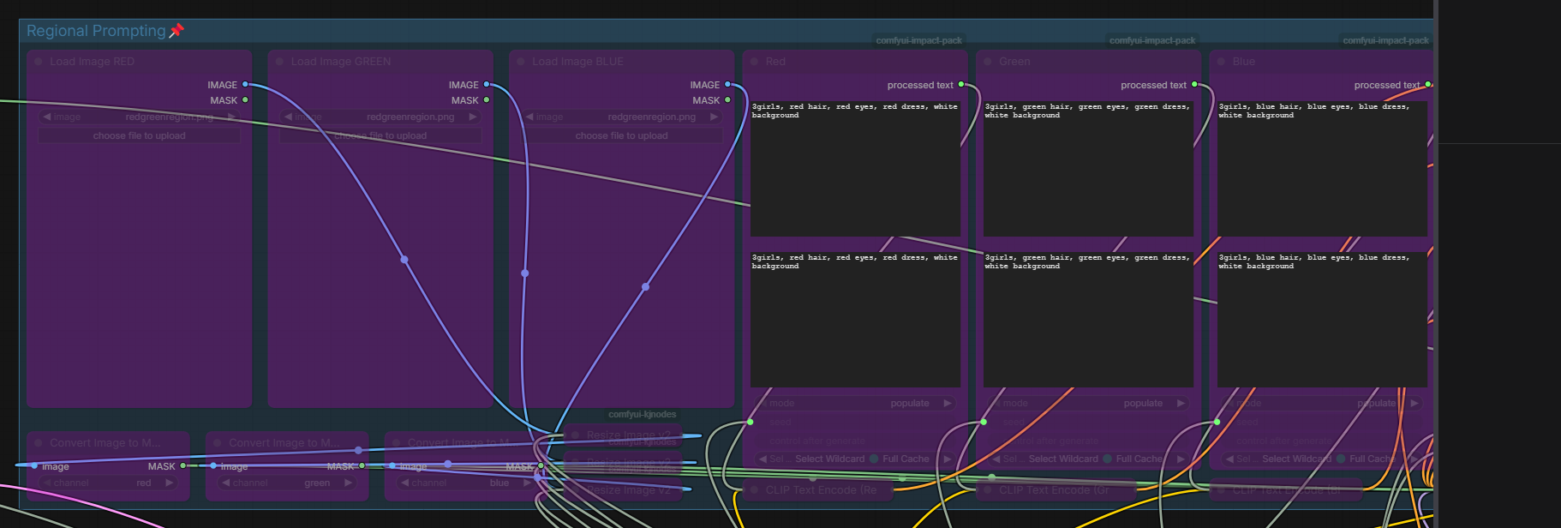Click the Green node's title dot

click(987, 62)
